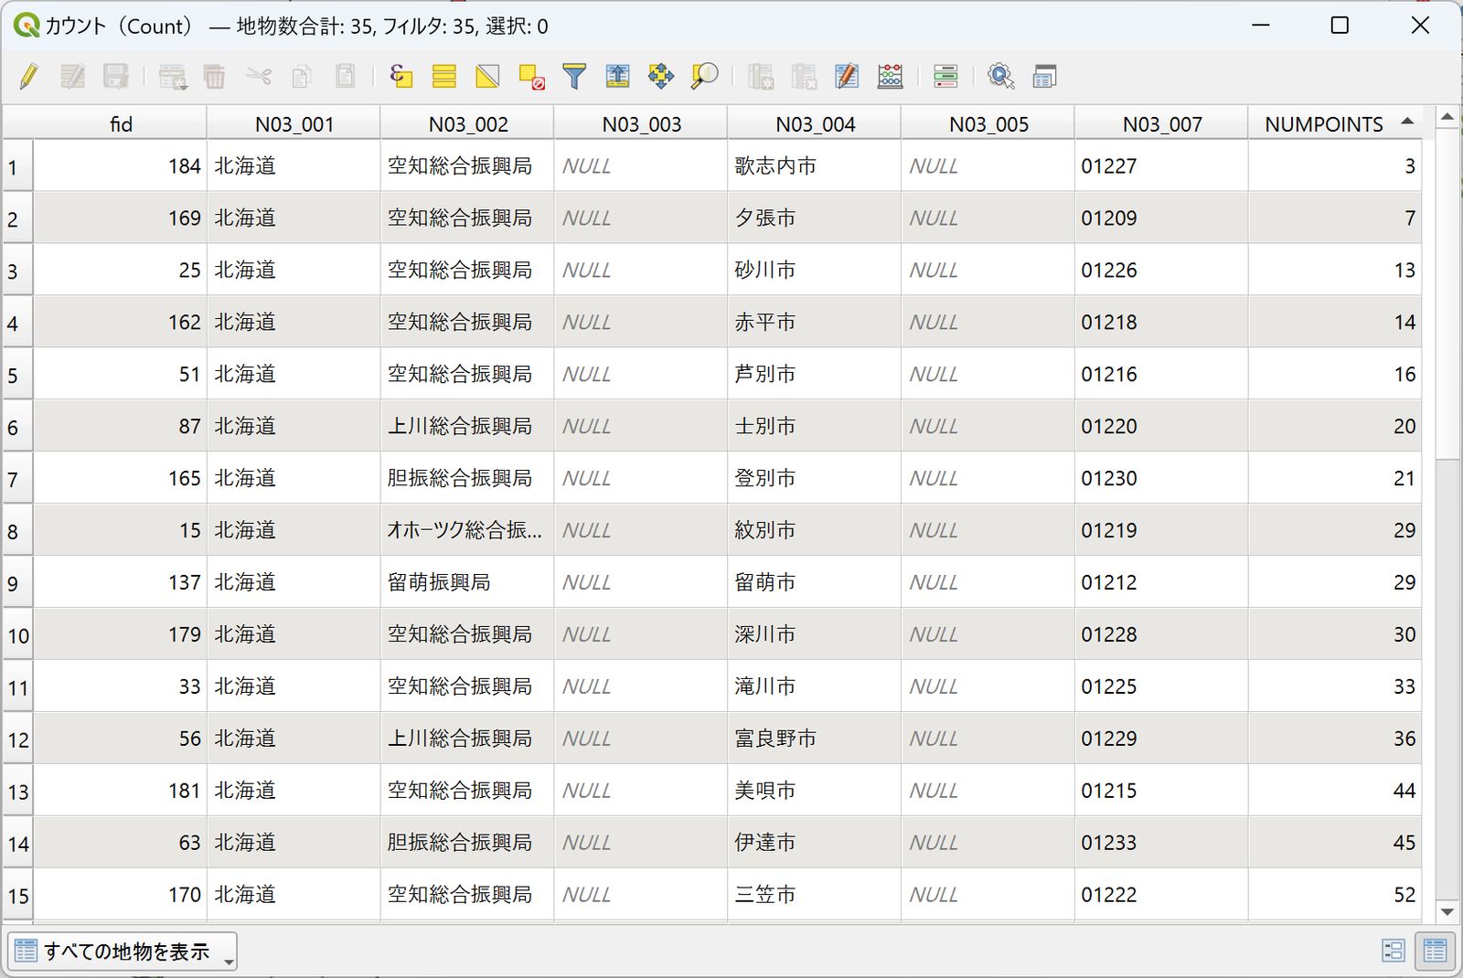Toggle editing mode with the pencil icon
The height and width of the screenshot is (978, 1463).
(29, 76)
